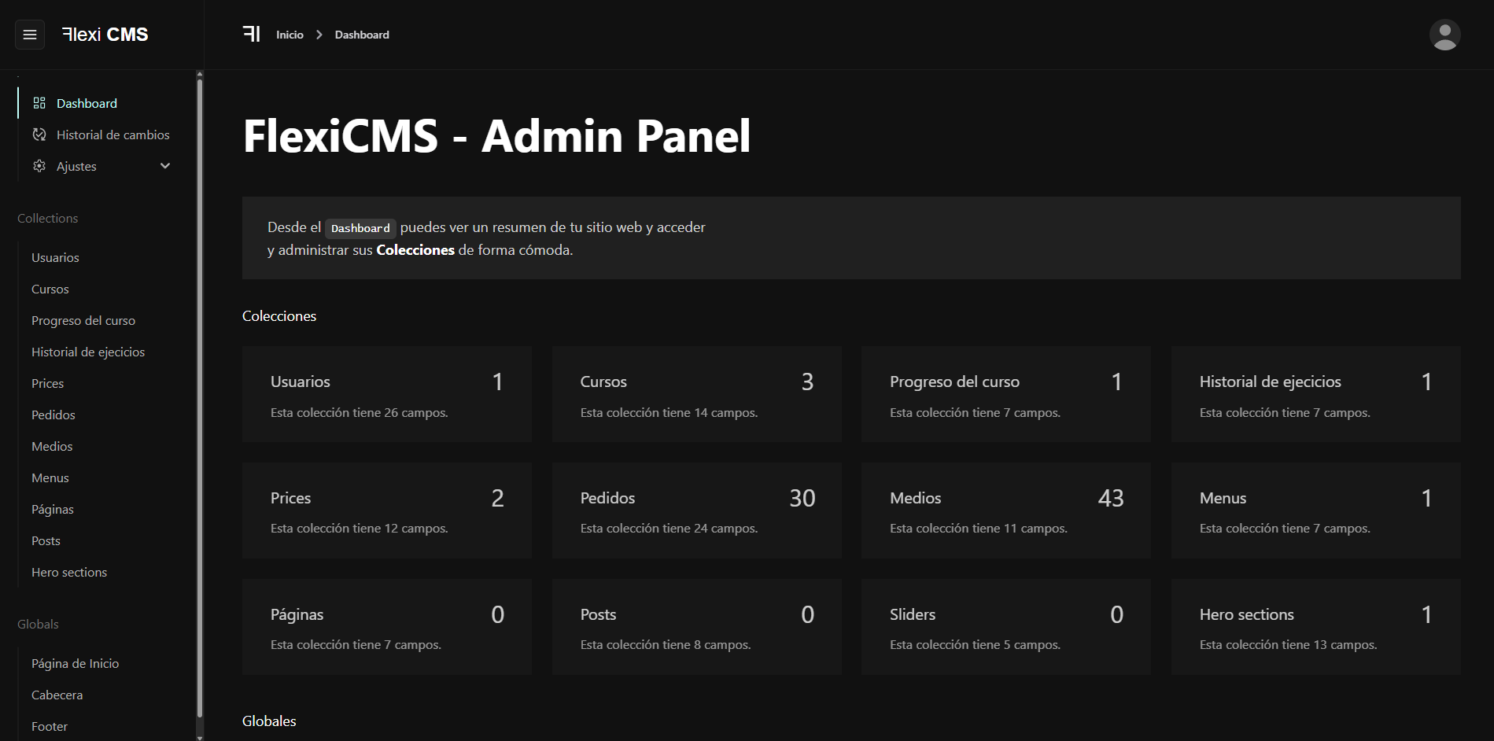The width and height of the screenshot is (1494, 741).
Task: Click the Dashboard grid icon in sidebar
Action: [x=39, y=103]
